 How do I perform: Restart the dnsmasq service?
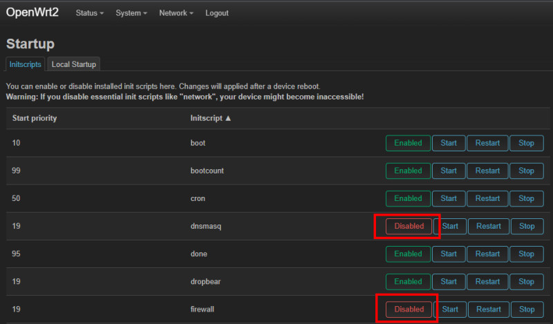(x=489, y=226)
